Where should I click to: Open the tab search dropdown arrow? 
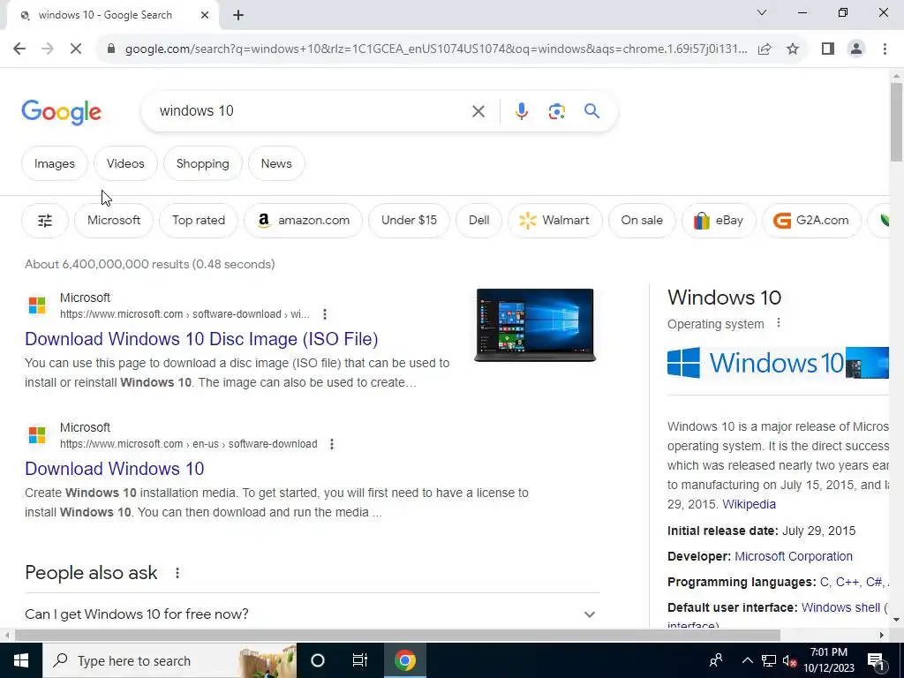(762, 12)
